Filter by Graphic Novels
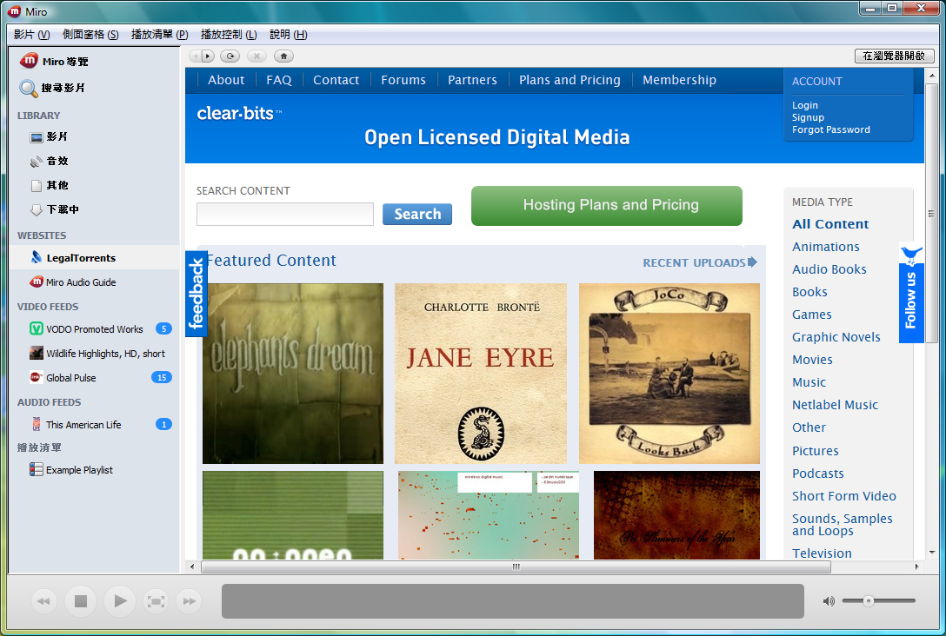Screen dimensions: 946x636 tap(836, 337)
